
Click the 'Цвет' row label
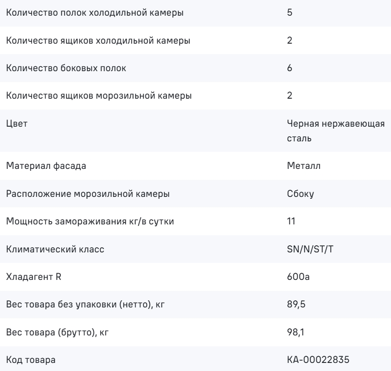[x=17, y=123]
